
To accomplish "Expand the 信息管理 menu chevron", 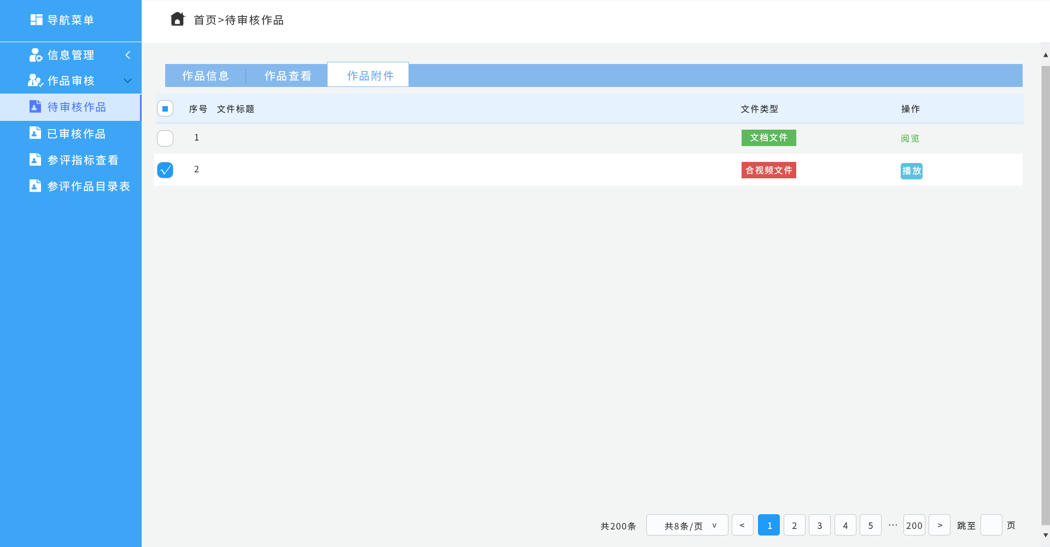I will pos(128,55).
